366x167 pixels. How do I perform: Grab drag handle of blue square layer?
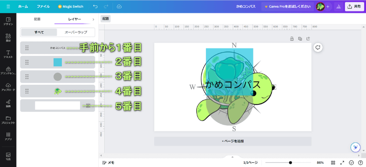pos(27,62)
